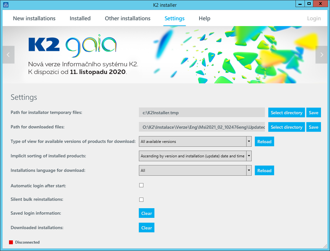Reload after installations language selection
Viewport: 330px width, 251px height.
tap(264, 171)
